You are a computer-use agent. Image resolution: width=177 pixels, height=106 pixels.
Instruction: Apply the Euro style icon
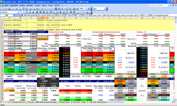(60, 12)
